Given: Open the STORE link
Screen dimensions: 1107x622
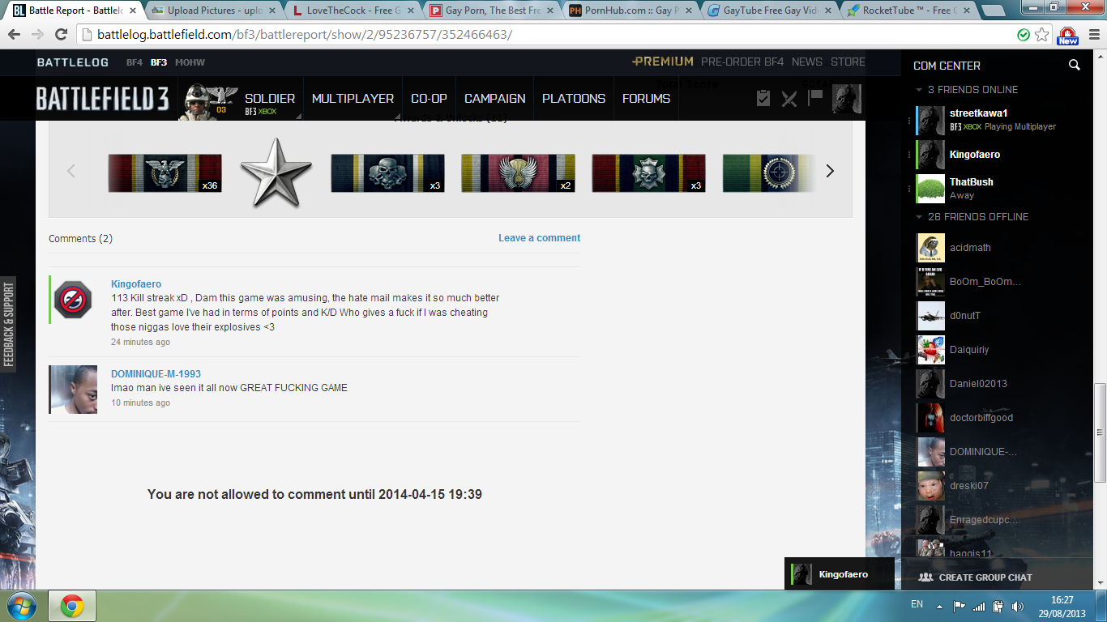Looking at the screenshot, I should click(848, 62).
